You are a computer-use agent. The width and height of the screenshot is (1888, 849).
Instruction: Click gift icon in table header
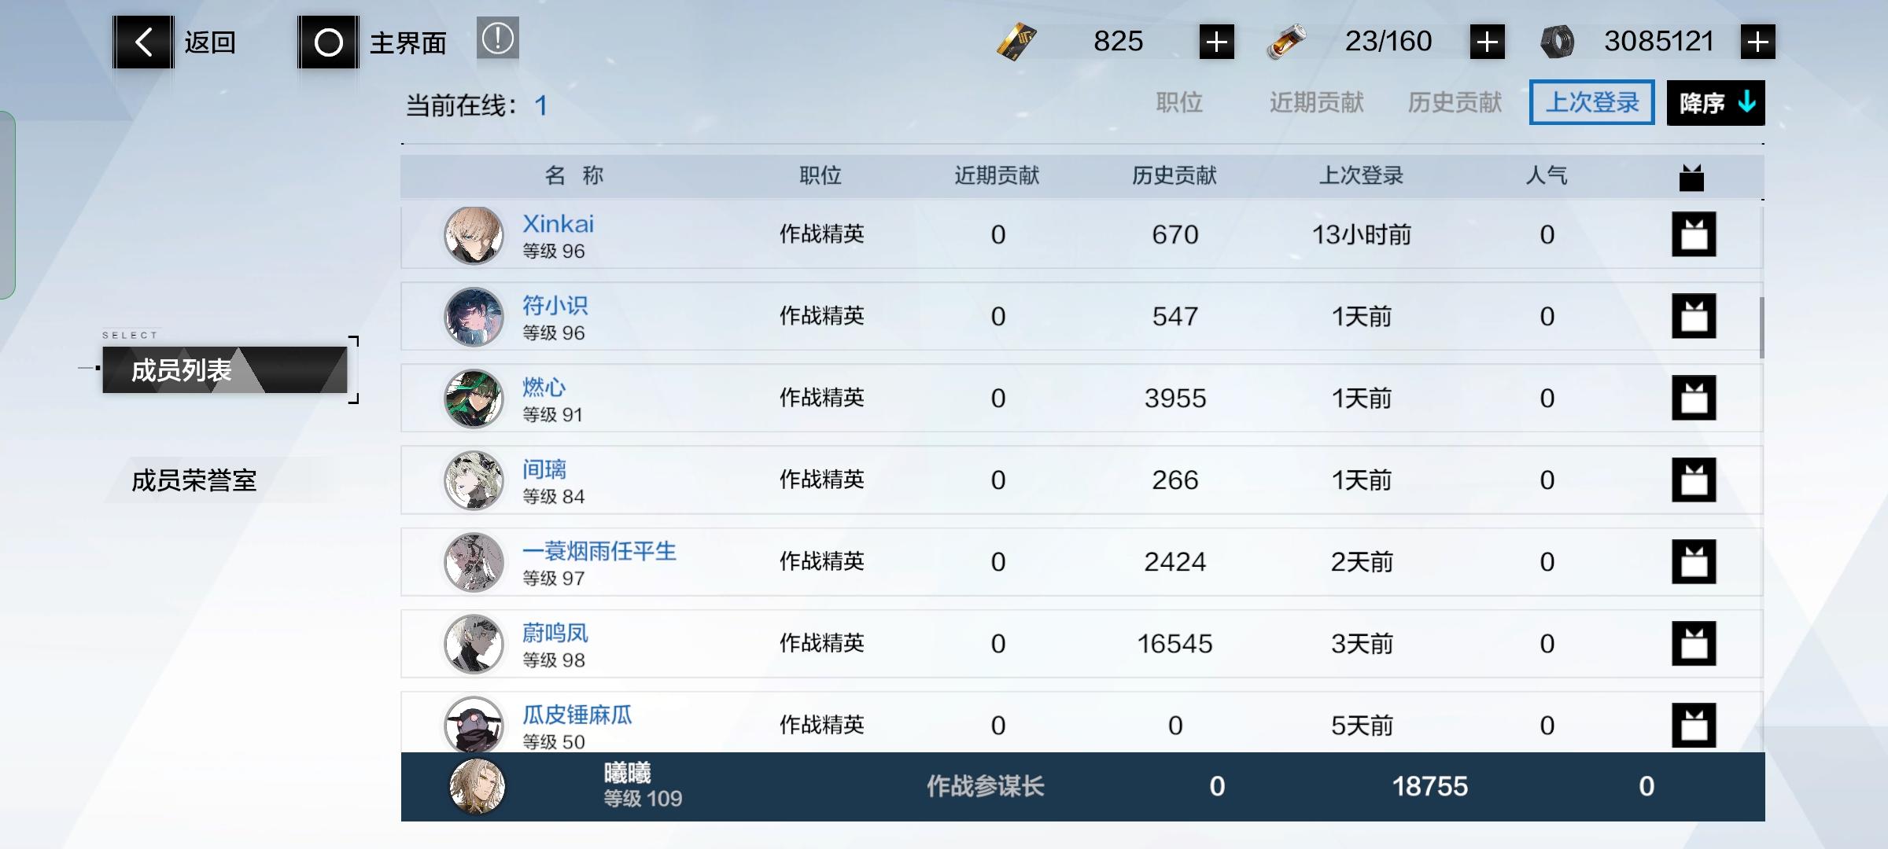[x=1691, y=178]
